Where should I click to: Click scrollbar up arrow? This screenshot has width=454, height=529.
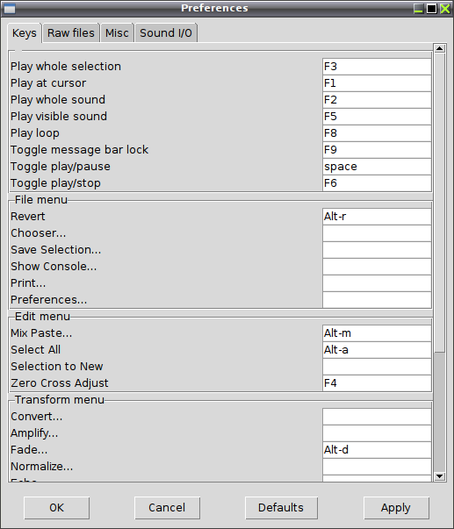coord(439,48)
